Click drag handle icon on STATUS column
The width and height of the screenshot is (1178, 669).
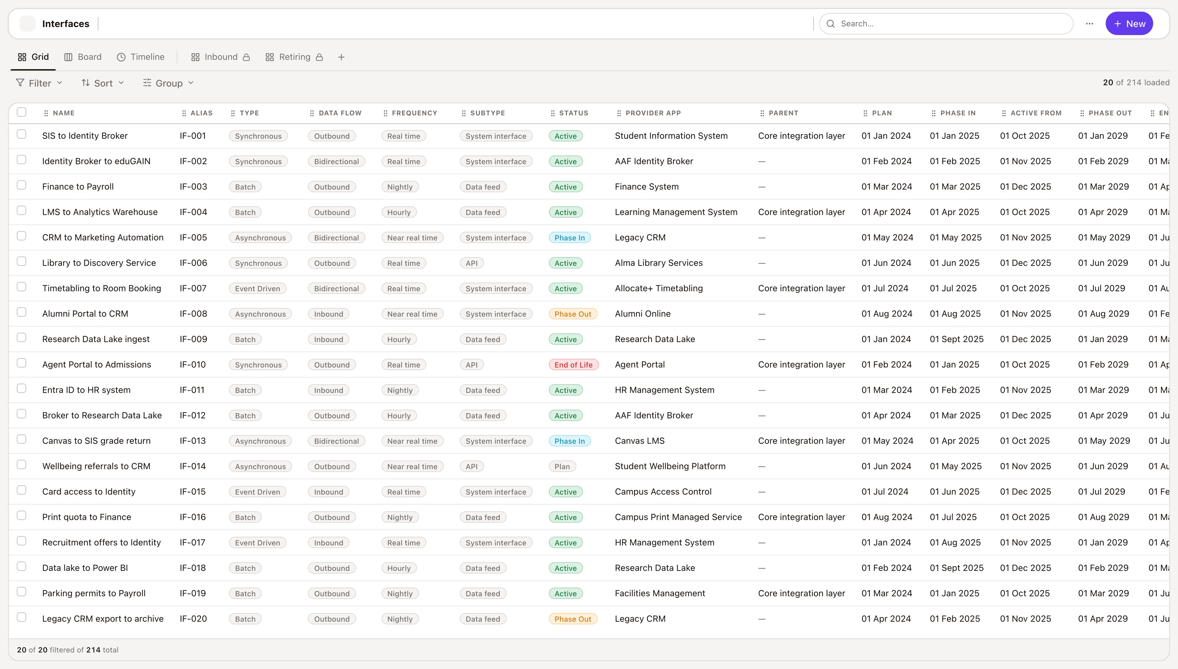coord(553,113)
